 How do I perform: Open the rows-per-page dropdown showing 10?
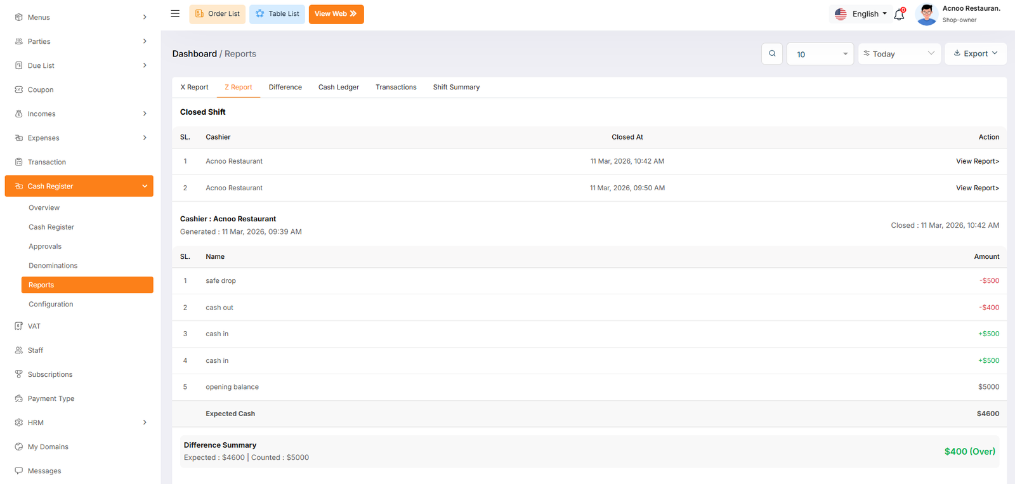pos(820,55)
